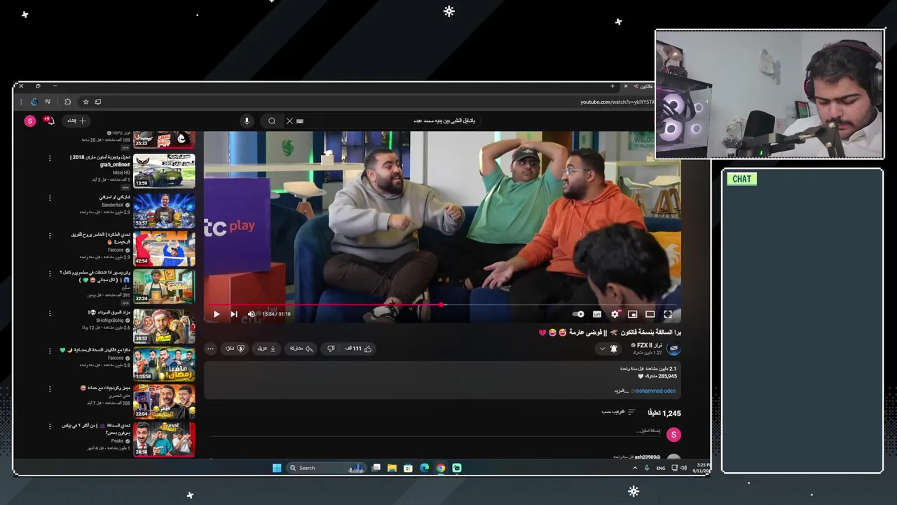Open the options menu for Peaks video
The width and height of the screenshot is (897, 505).
point(50,426)
